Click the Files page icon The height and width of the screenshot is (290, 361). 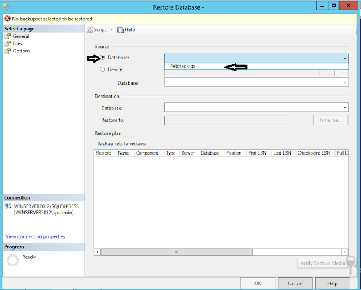pos(7,43)
